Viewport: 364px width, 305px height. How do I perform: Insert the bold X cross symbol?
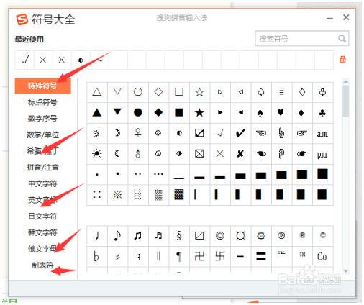point(240,153)
